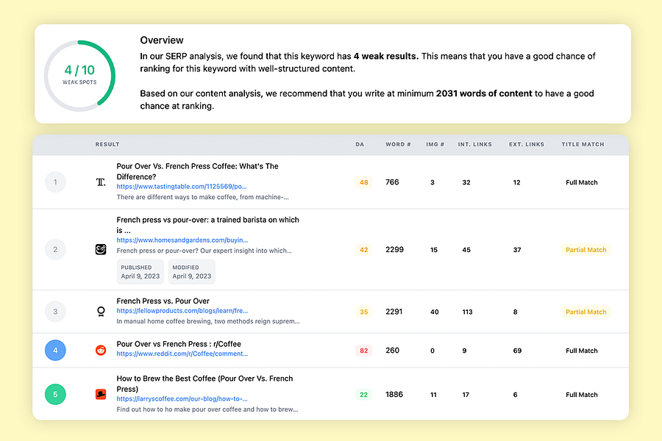
Task: Select the green rank 5 circle
Action: point(55,395)
